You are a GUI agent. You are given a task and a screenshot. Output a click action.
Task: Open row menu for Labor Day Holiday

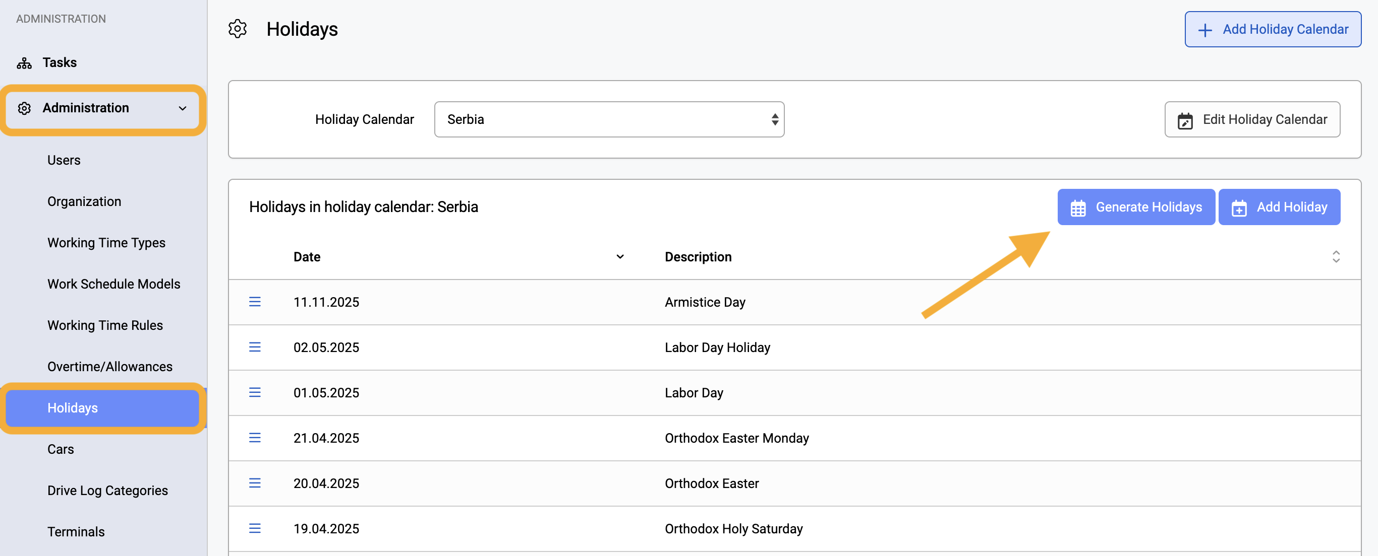(x=255, y=347)
